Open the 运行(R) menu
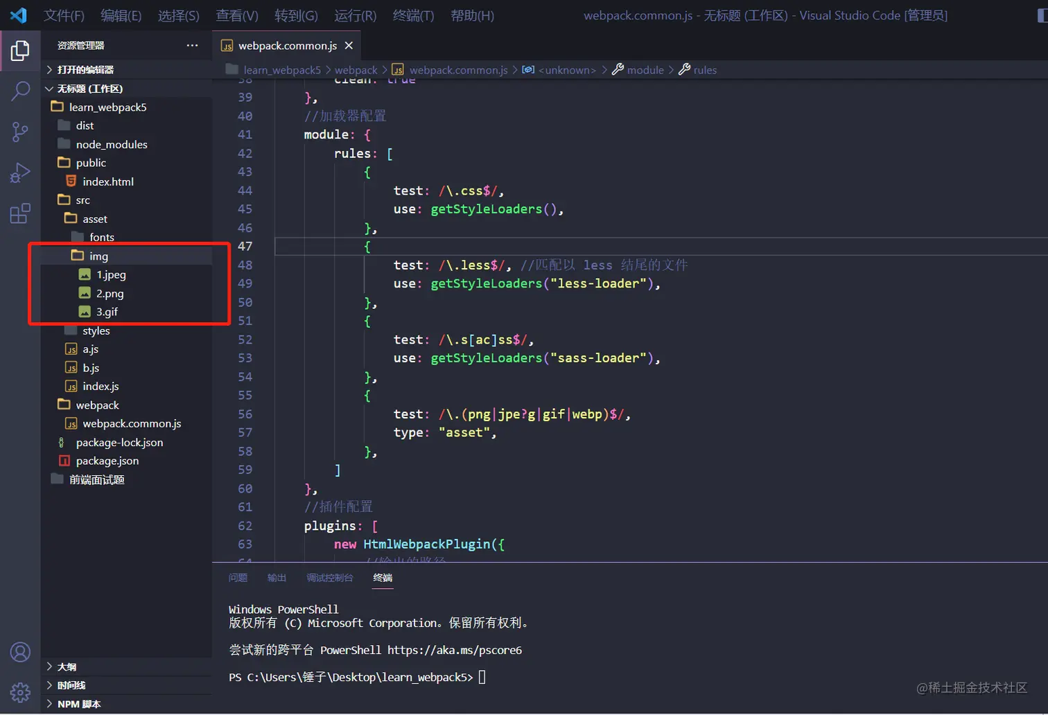This screenshot has height=715, width=1048. point(355,15)
